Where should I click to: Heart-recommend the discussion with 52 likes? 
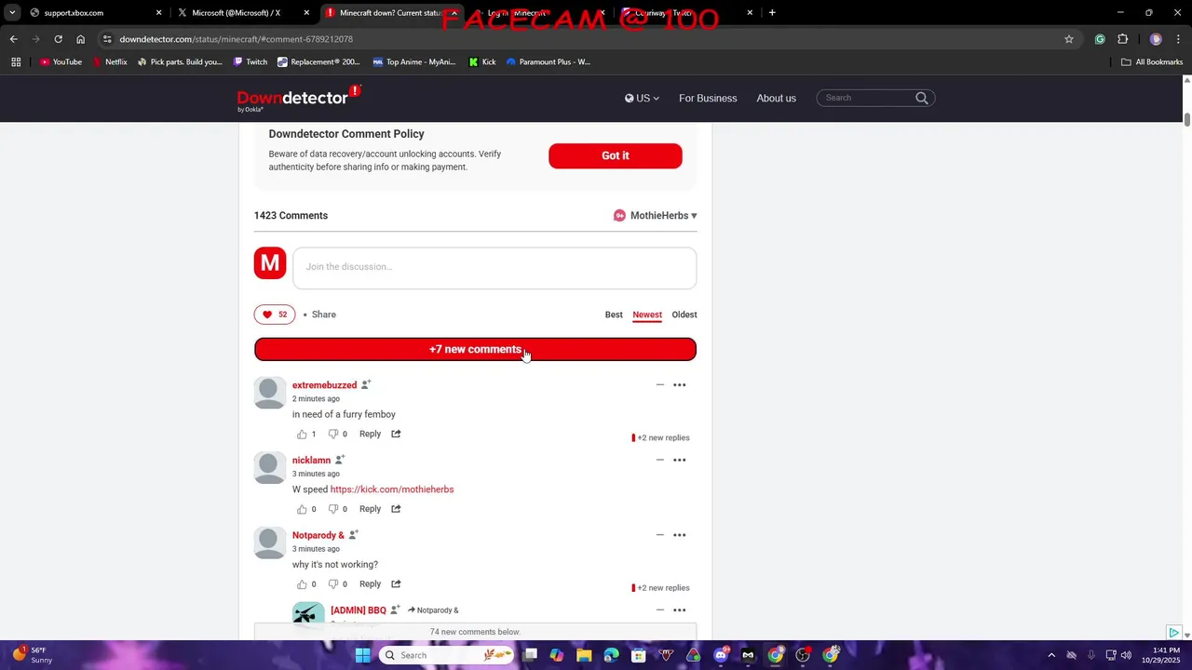(x=275, y=315)
